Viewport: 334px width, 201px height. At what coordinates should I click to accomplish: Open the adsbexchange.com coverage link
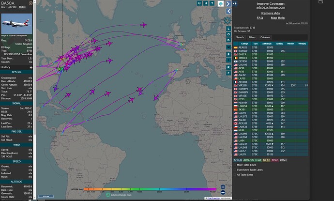point(271,7)
